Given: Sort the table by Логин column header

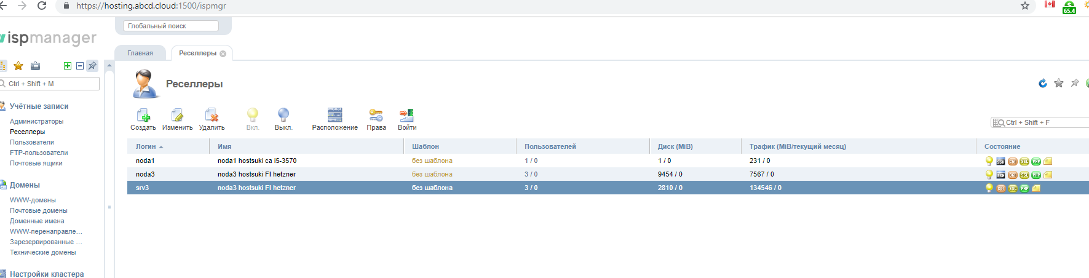Looking at the screenshot, I should coord(146,146).
